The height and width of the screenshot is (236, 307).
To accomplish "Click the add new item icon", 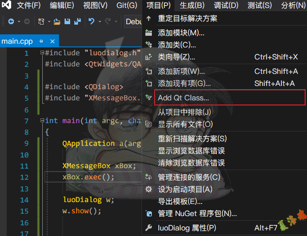I will (x=149, y=71).
